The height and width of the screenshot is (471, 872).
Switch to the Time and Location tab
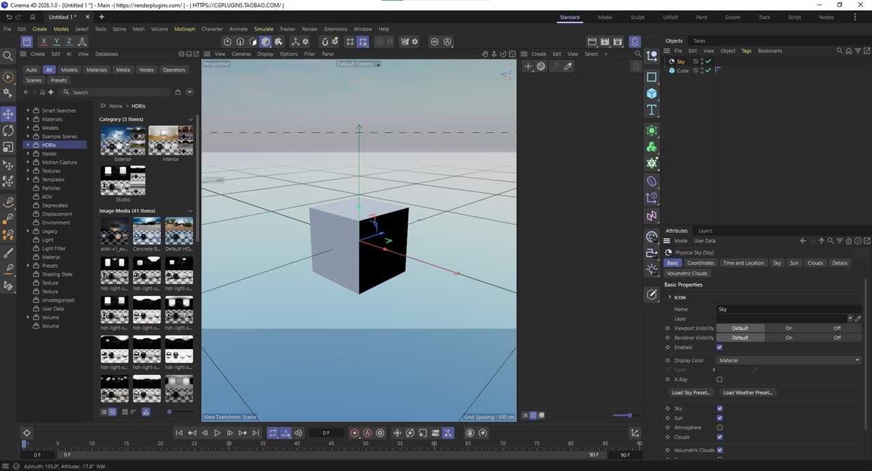pos(743,263)
